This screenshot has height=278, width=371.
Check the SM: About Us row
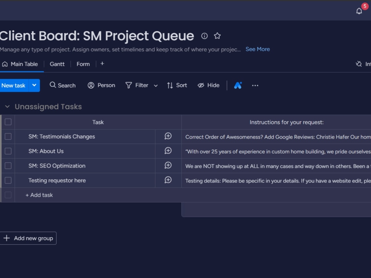coord(8,151)
